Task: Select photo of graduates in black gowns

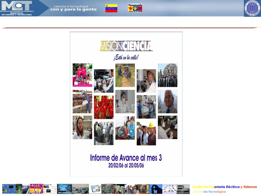Action: point(168,75)
